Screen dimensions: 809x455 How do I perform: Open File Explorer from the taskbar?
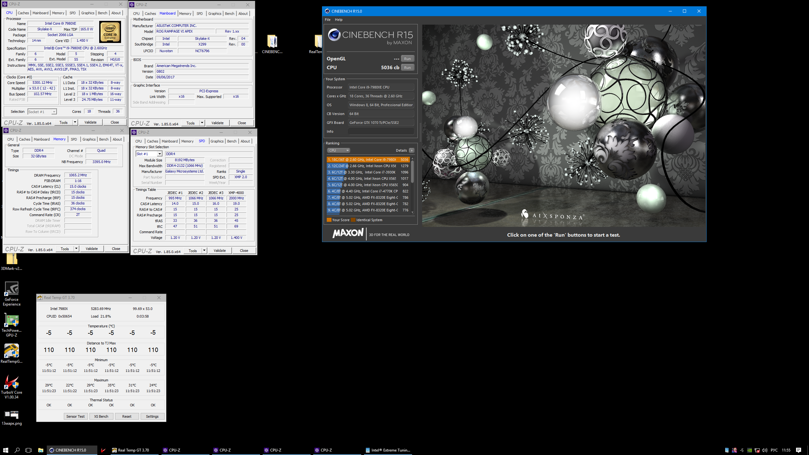pos(40,450)
